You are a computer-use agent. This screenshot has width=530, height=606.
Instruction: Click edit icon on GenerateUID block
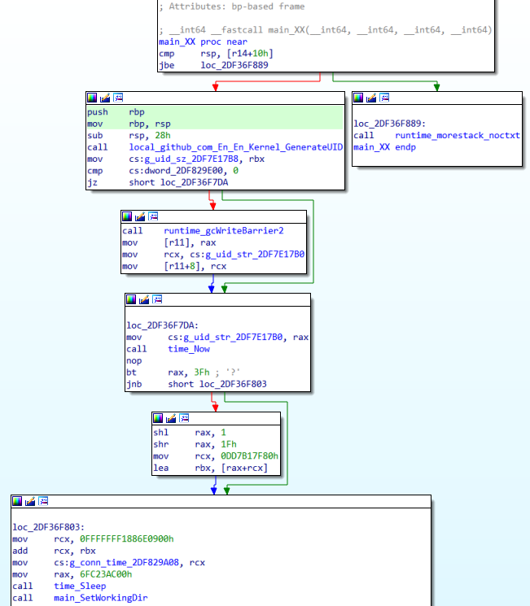pyautogui.click(x=105, y=98)
